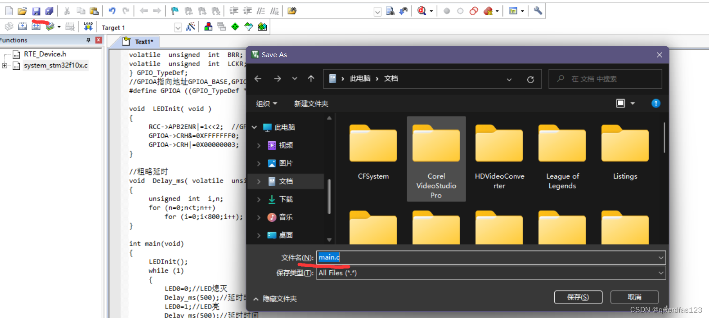Pin the Functions panel
The image size is (709, 318).
(88, 40)
